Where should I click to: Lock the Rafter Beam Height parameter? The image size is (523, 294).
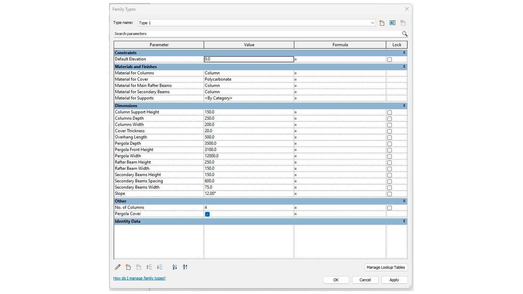[390, 163]
